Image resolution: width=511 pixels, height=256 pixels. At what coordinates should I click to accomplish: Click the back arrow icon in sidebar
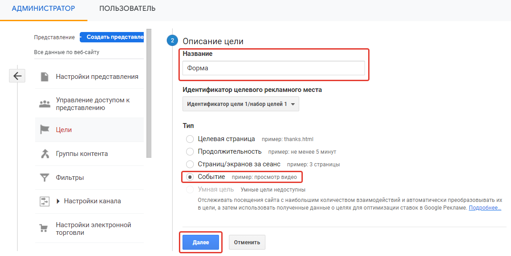[x=17, y=76]
